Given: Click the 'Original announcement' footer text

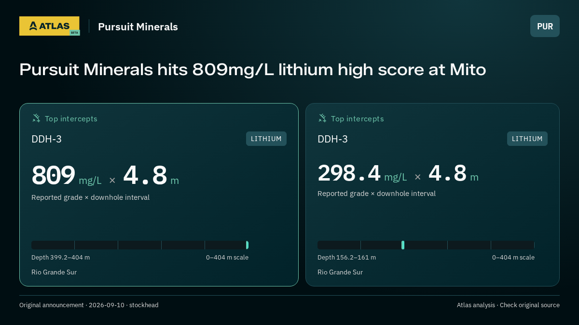Looking at the screenshot, I should pos(89,305).
